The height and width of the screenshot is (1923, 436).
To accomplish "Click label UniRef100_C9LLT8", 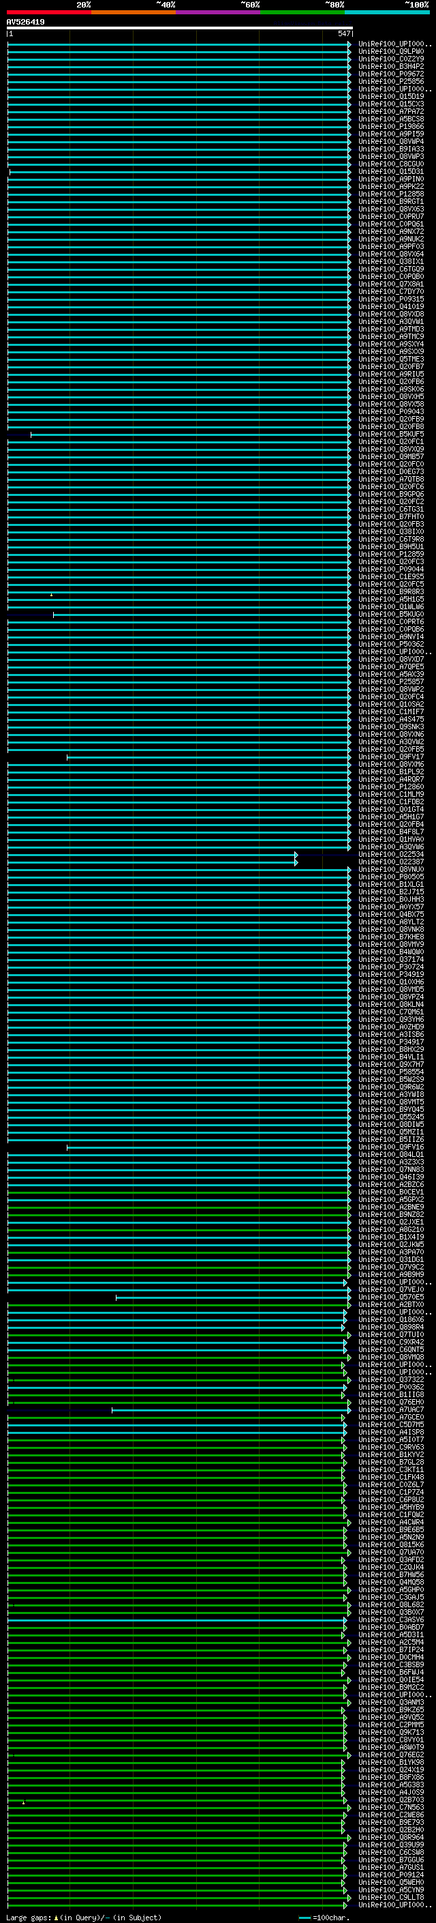I will pos(390,1897).
